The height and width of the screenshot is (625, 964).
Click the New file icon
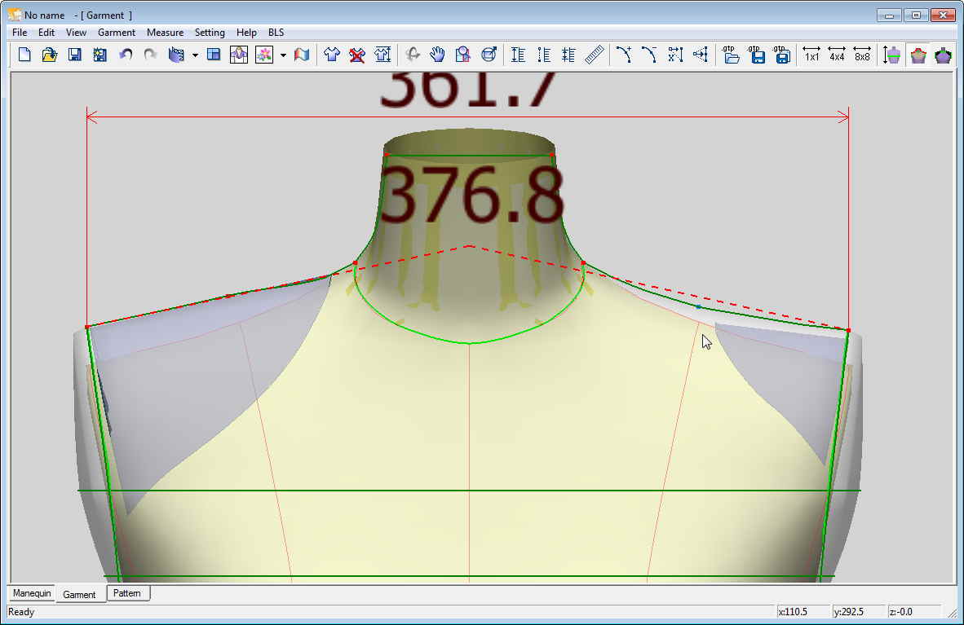[x=24, y=55]
